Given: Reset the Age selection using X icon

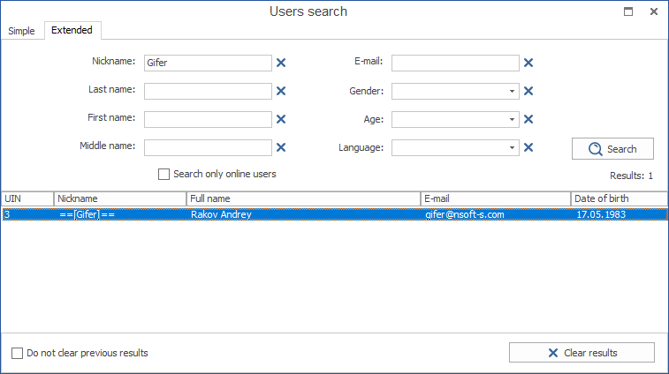Looking at the screenshot, I should [x=528, y=119].
